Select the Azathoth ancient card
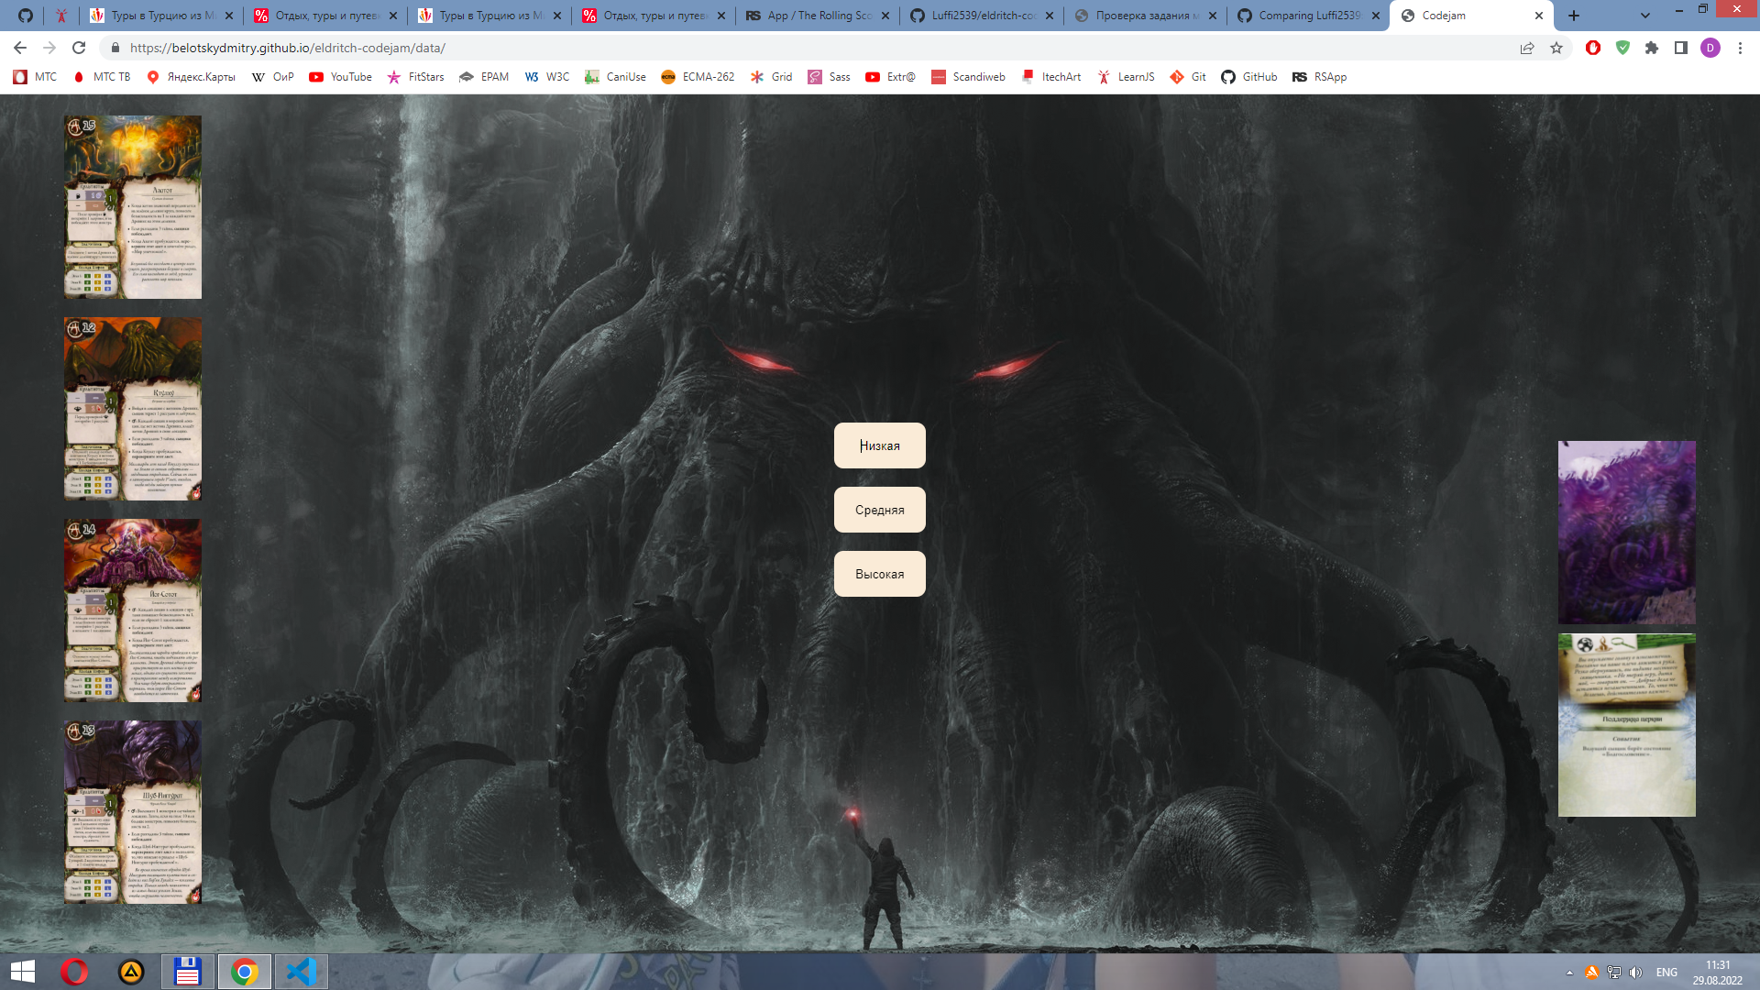The height and width of the screenshot is (990, 1760). coord(133,207)
